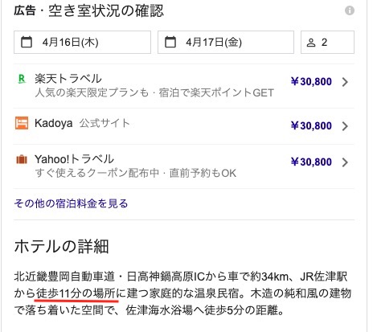The height and width of the screenshot is (332, 373).
Task: Open その他の宿泊料金を見る link
Action: click(x=71, y=203)
